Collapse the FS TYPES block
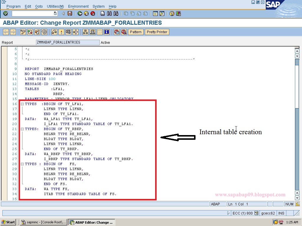 click(x=22, y=164)
